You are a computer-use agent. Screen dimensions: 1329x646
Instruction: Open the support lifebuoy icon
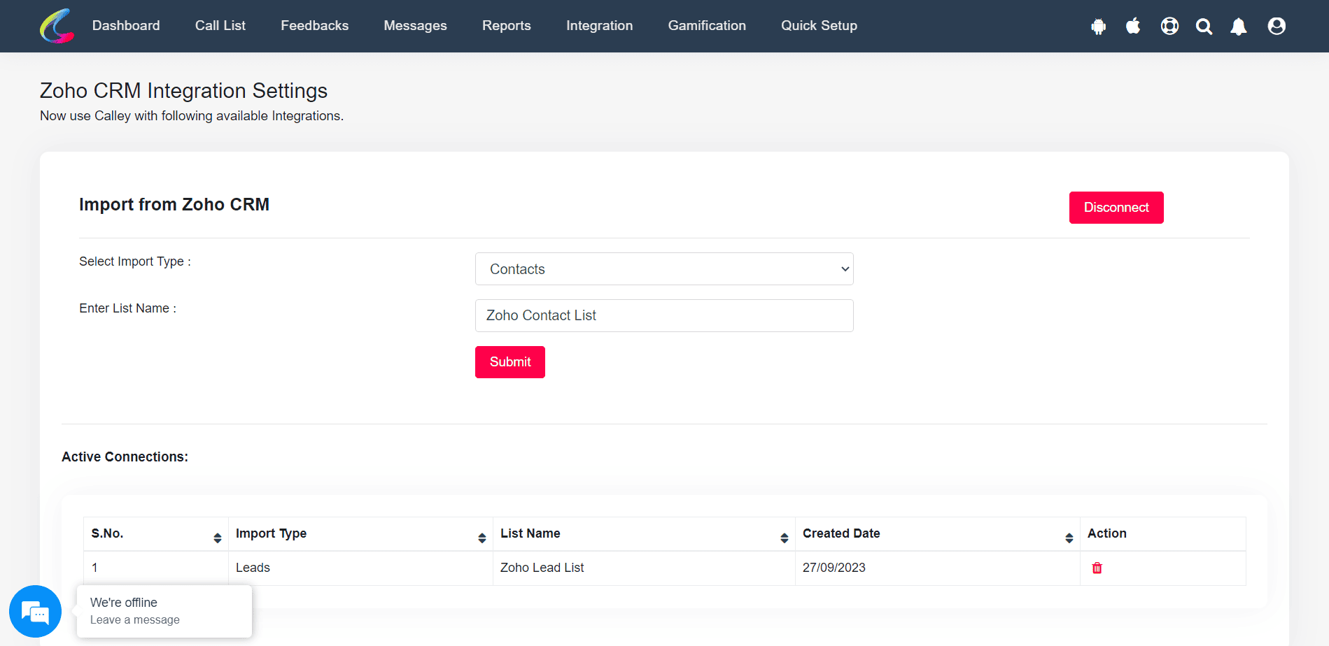[1169, 26]
